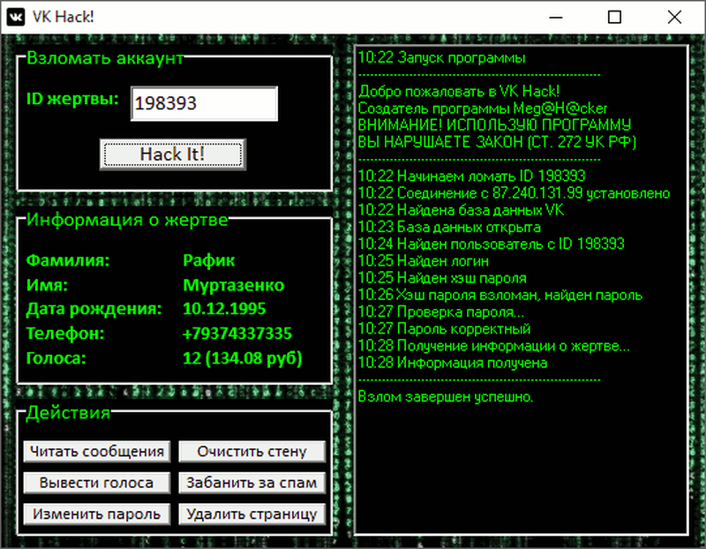Click log line '10:22 Начинаем ломать ID 198393'
The width and height of the screenshot is (706, 549).
[472, 177]
